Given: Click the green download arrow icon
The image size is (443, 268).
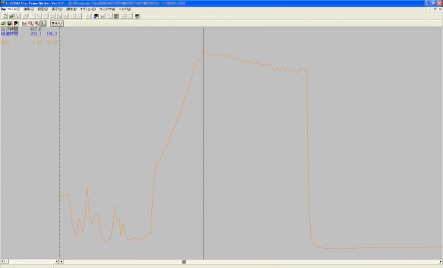Looking at the screenshot, I should coord(137,16).
